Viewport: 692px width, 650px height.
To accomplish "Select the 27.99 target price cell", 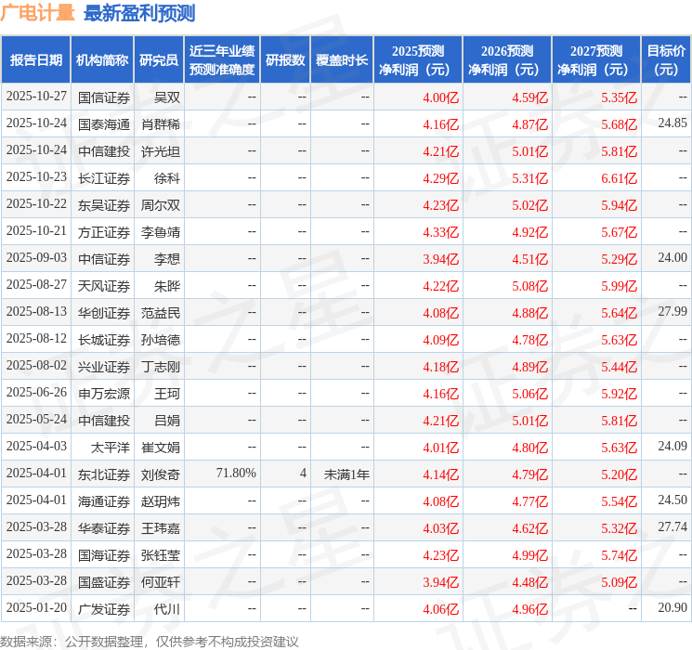I will coord(672,312).
